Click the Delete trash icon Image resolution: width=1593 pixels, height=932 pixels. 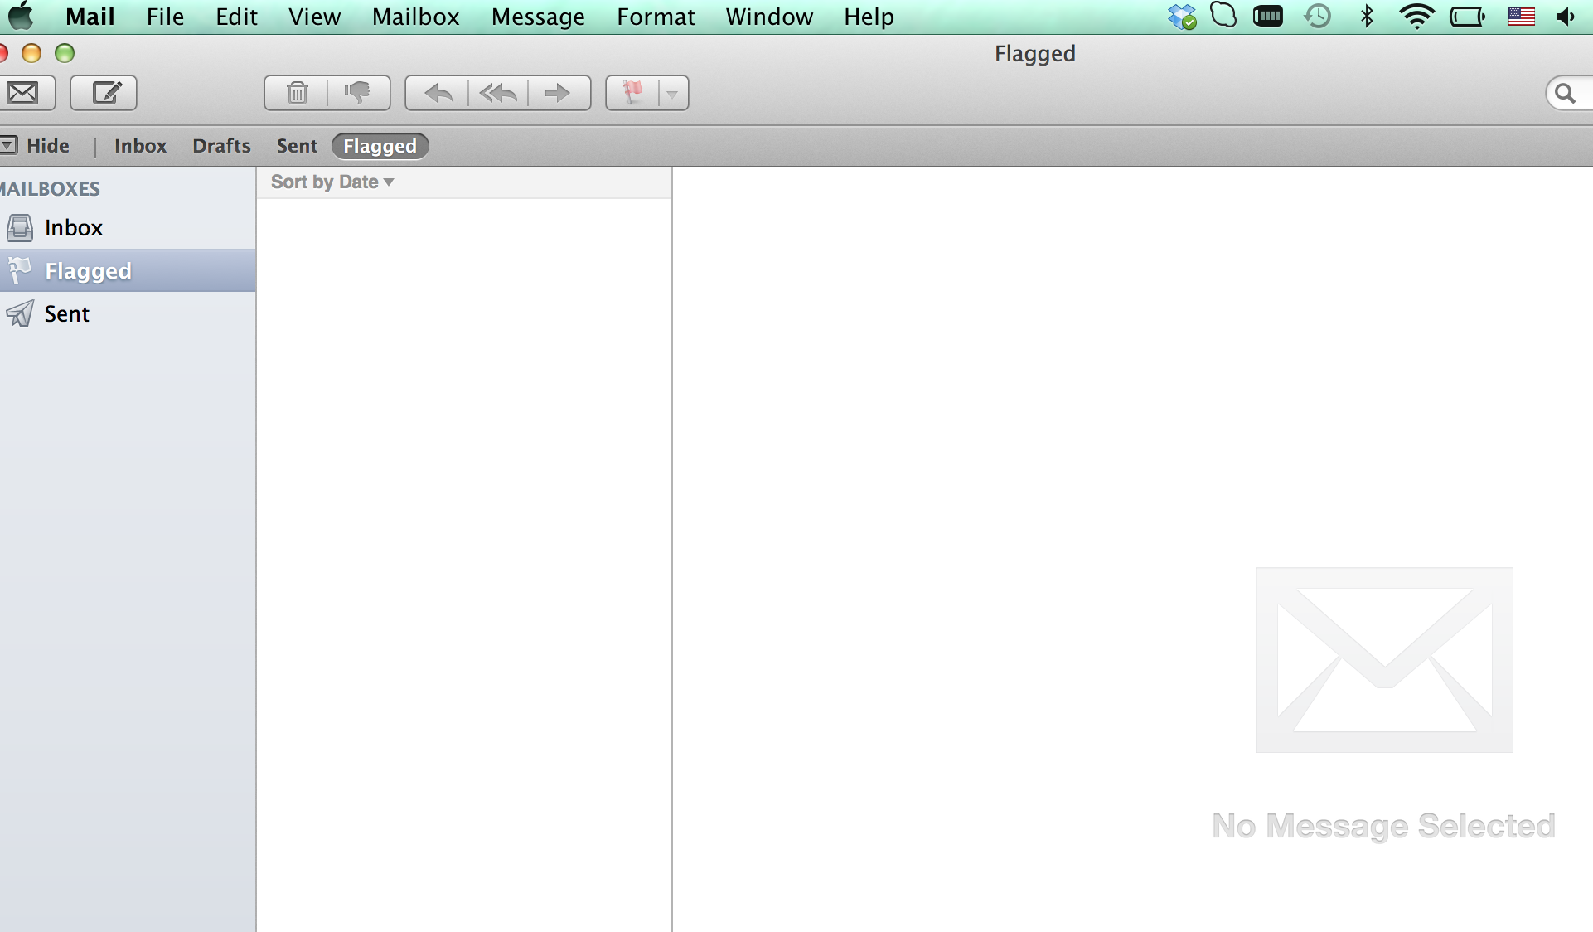(297, 93)
